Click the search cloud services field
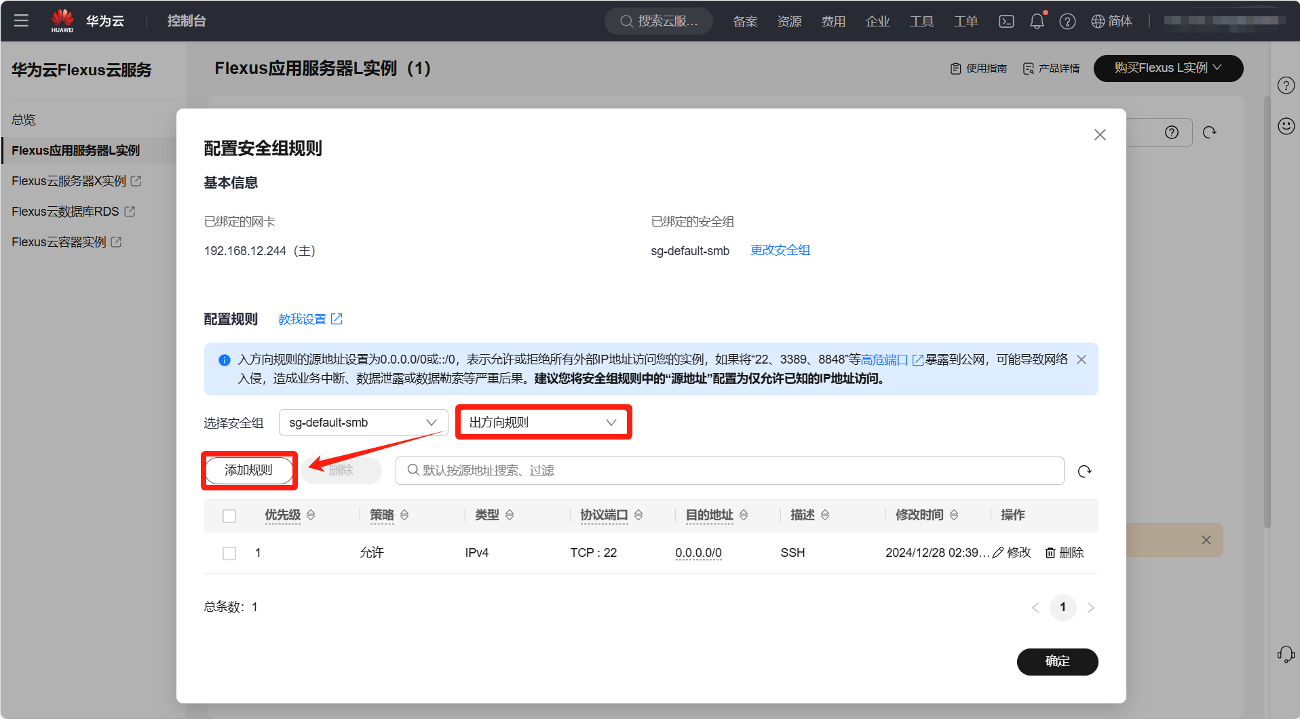This screenshot has height=719, width=1300. [658, 21]
